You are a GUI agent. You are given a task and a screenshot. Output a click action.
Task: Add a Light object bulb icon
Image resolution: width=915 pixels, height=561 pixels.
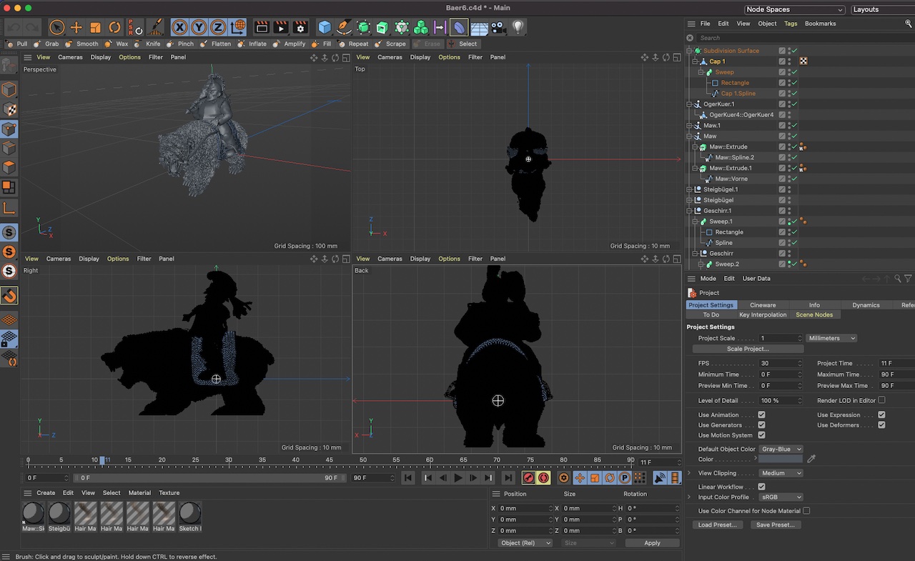point(518,27)
